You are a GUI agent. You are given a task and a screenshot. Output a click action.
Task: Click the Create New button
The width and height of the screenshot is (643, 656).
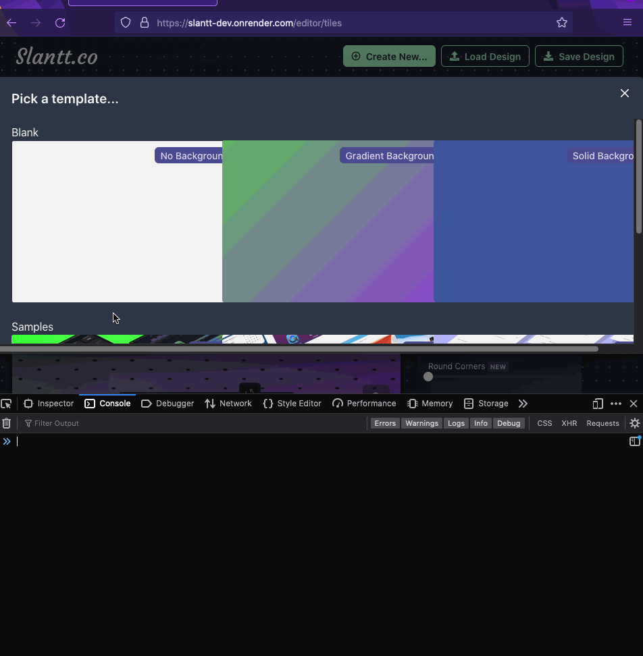(389, 57)
